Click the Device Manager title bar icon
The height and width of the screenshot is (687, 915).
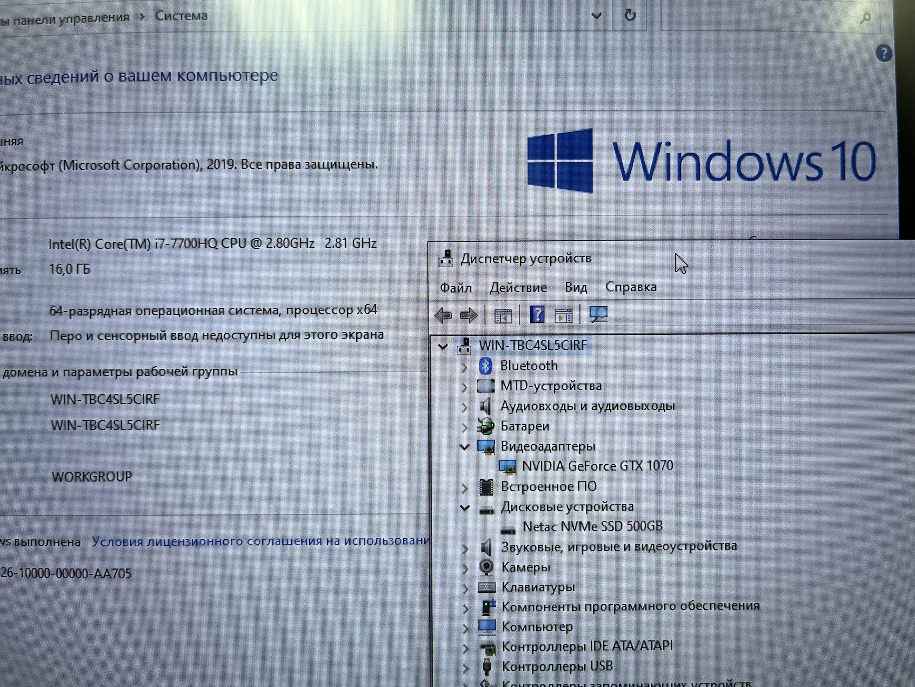[x=445, y=258]
